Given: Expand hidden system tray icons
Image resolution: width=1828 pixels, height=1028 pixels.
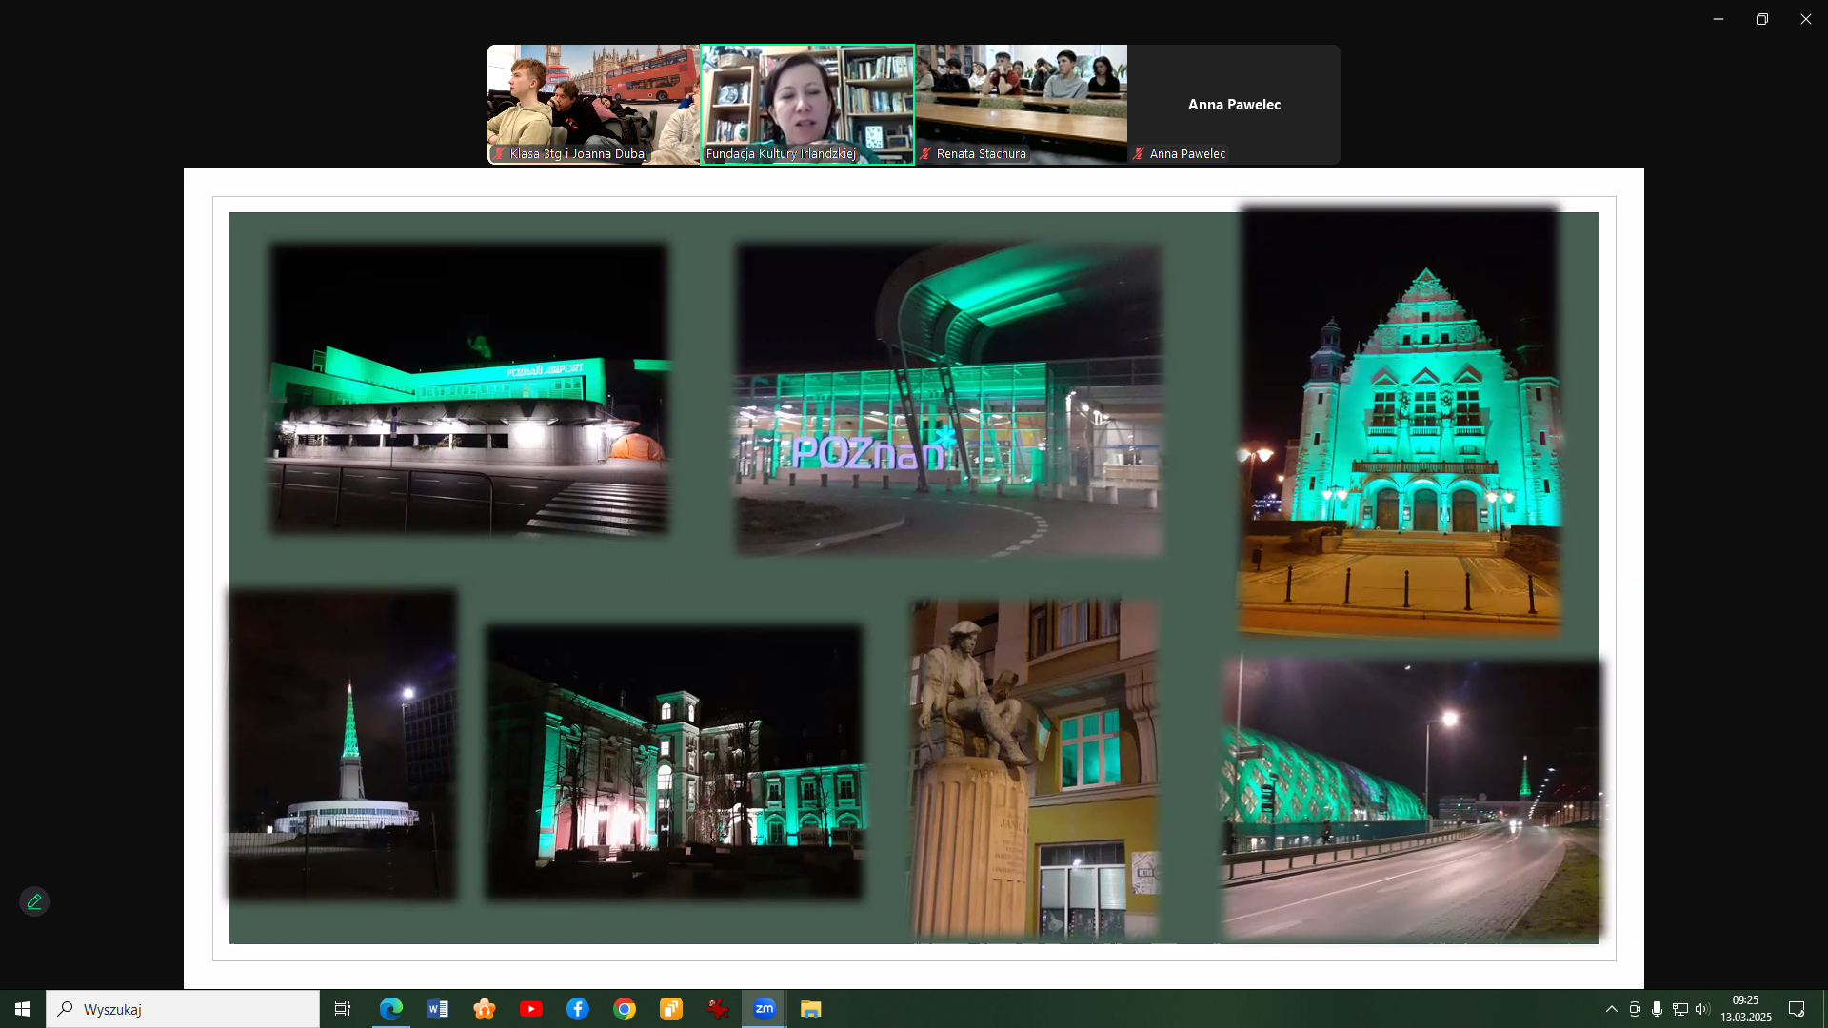Looking at the screenshot, I should click(1611, 1009).
